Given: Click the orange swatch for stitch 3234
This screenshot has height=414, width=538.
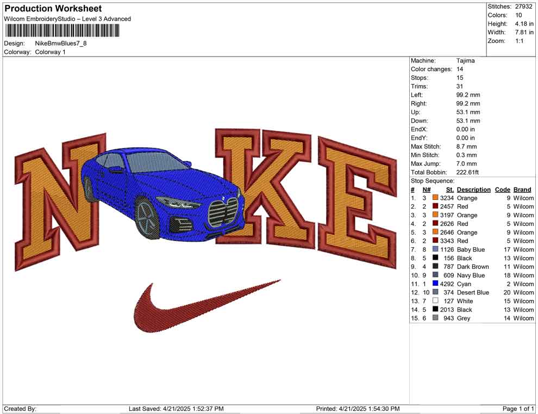Looking at the screenshot, I should pos(435,198).
